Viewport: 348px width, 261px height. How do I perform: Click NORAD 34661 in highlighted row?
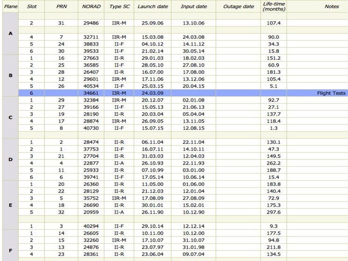pos(91,93)
